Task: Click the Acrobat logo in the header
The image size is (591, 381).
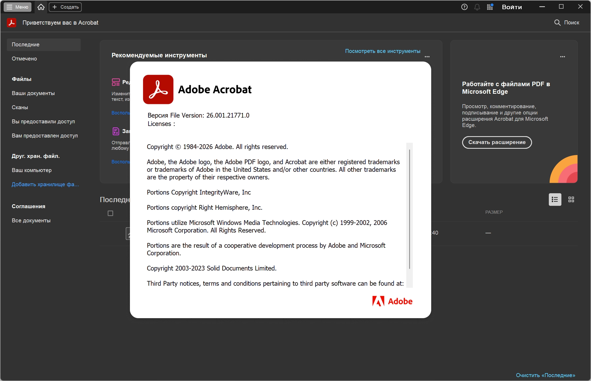Action: [12, 23]
